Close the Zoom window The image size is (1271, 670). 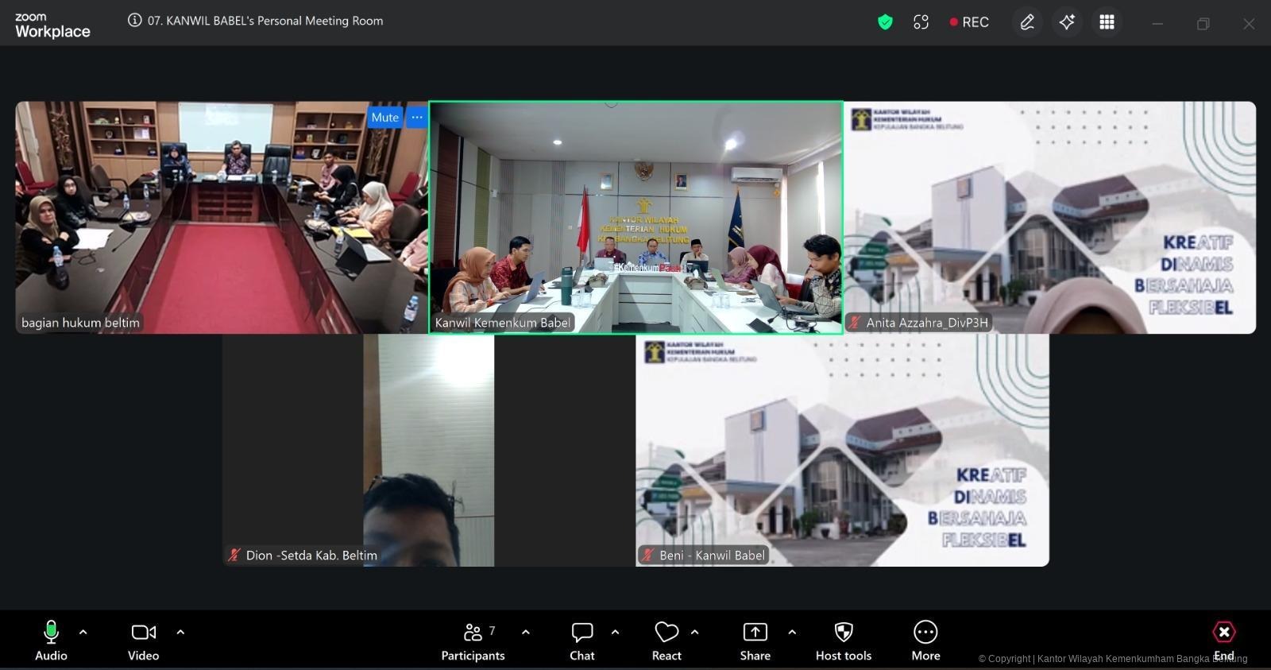(1249, 24)
